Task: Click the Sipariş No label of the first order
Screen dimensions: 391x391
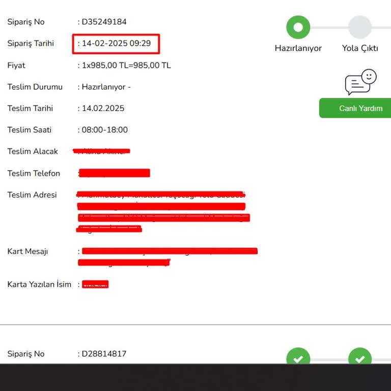Action: 26,22
